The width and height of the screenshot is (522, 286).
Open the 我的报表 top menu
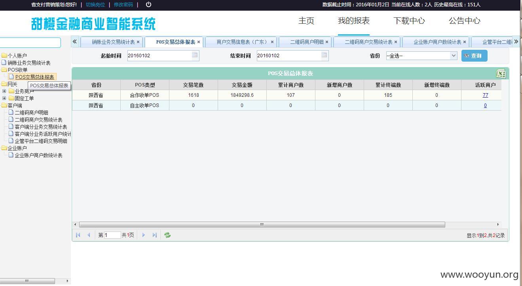click(x=354, y=21)
